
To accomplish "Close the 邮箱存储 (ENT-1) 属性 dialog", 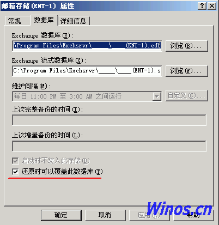I will pyautogui.click(x=211, y=6).
